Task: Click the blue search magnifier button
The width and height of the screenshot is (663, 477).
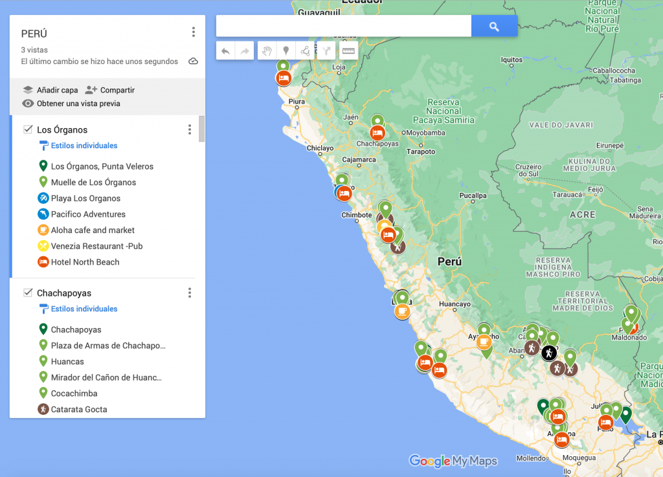Action: pos(494,27)
